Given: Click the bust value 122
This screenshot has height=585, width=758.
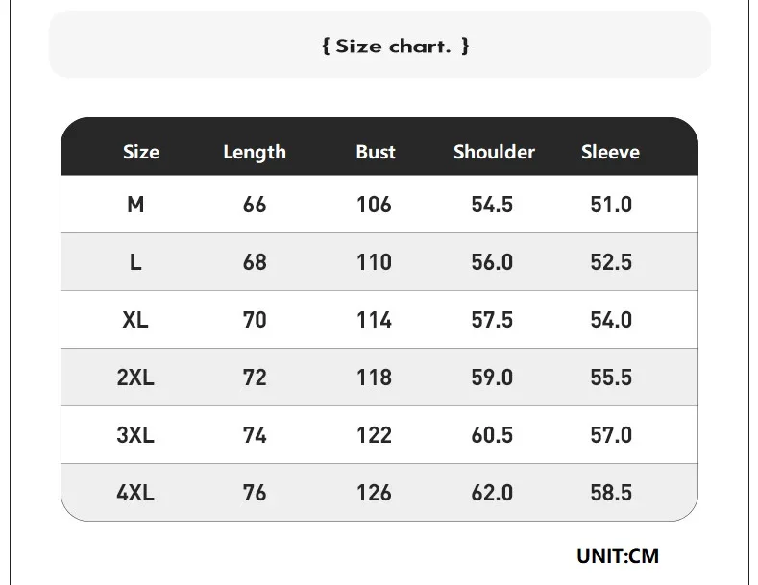Looking at the screenshot, I should pyautogui.click(x=374, y=435).
